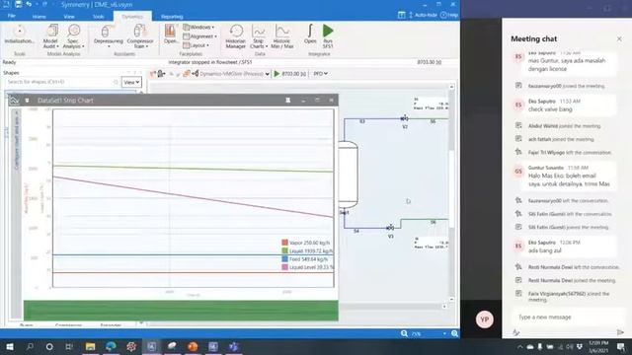Click the Save icon in title bar

(x=19, y=4)
